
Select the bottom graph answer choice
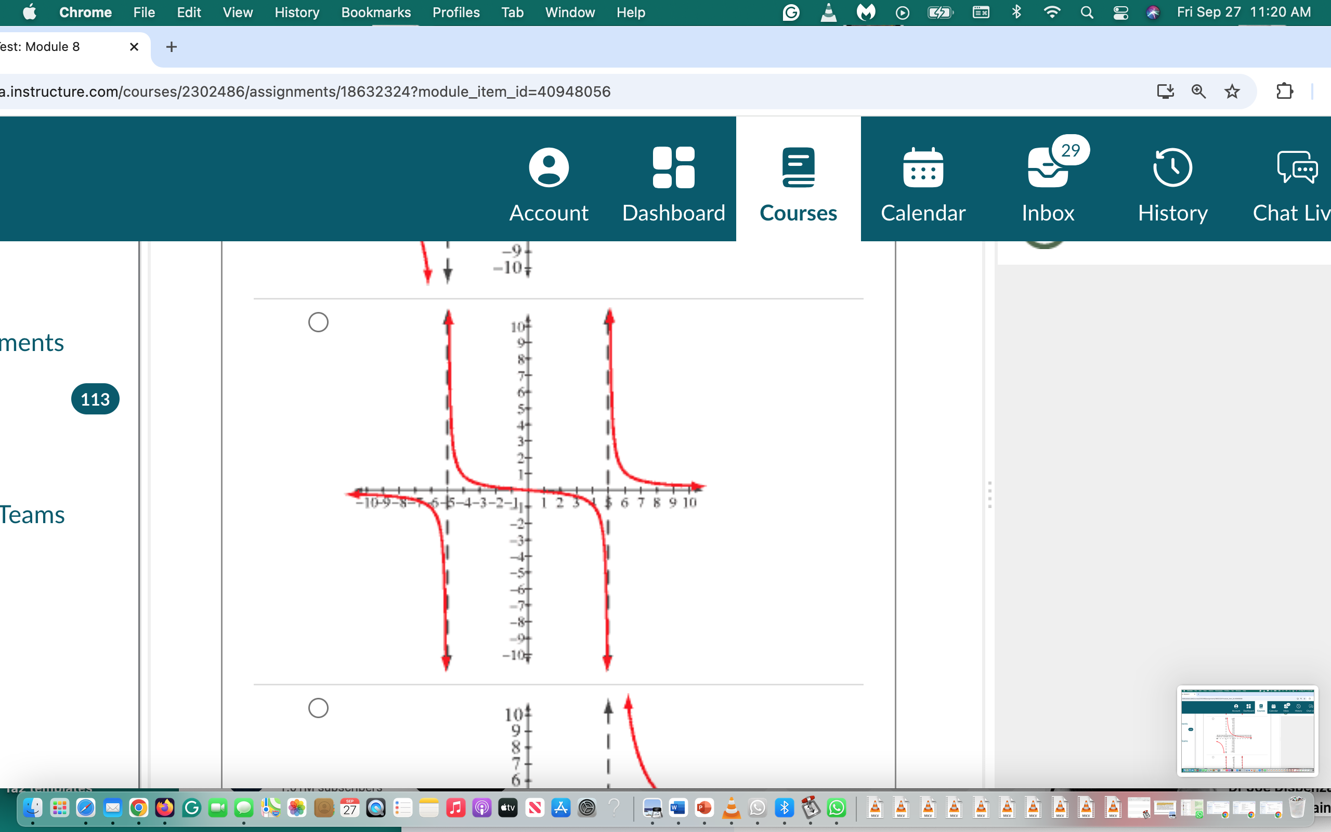[x=318, y=708]
